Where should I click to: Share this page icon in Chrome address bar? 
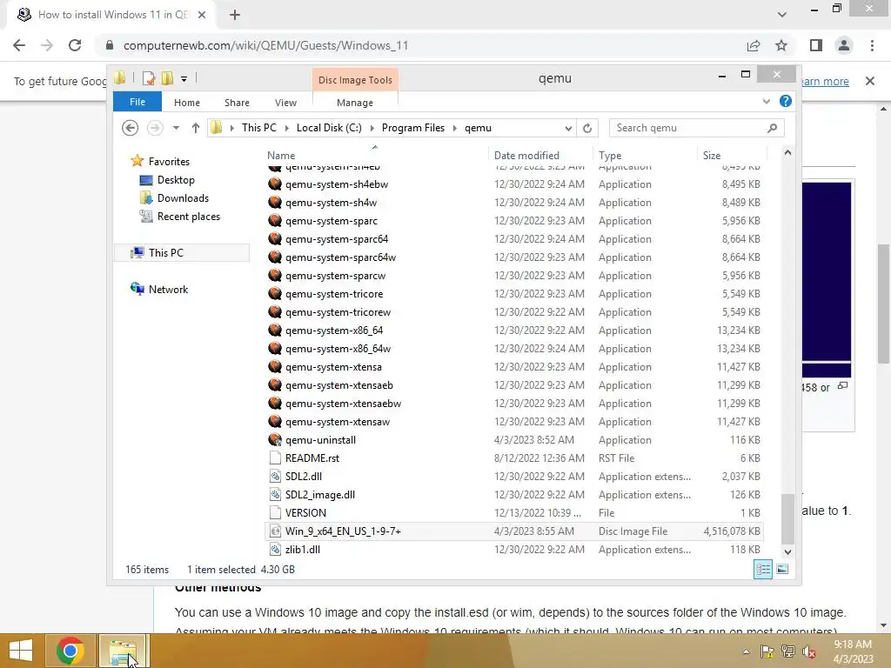(754, 45)
